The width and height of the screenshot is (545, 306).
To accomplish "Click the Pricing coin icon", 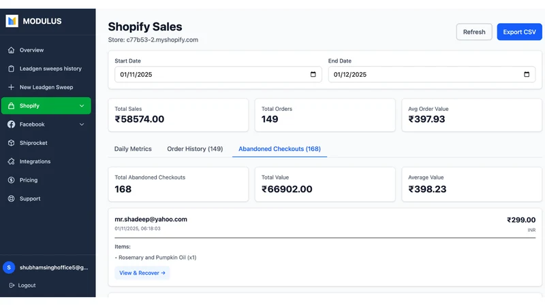I will pos(11,180).
